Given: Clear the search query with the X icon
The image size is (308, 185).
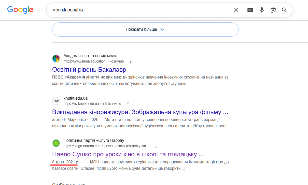Looking at the screenshot, I should point(236,10).
